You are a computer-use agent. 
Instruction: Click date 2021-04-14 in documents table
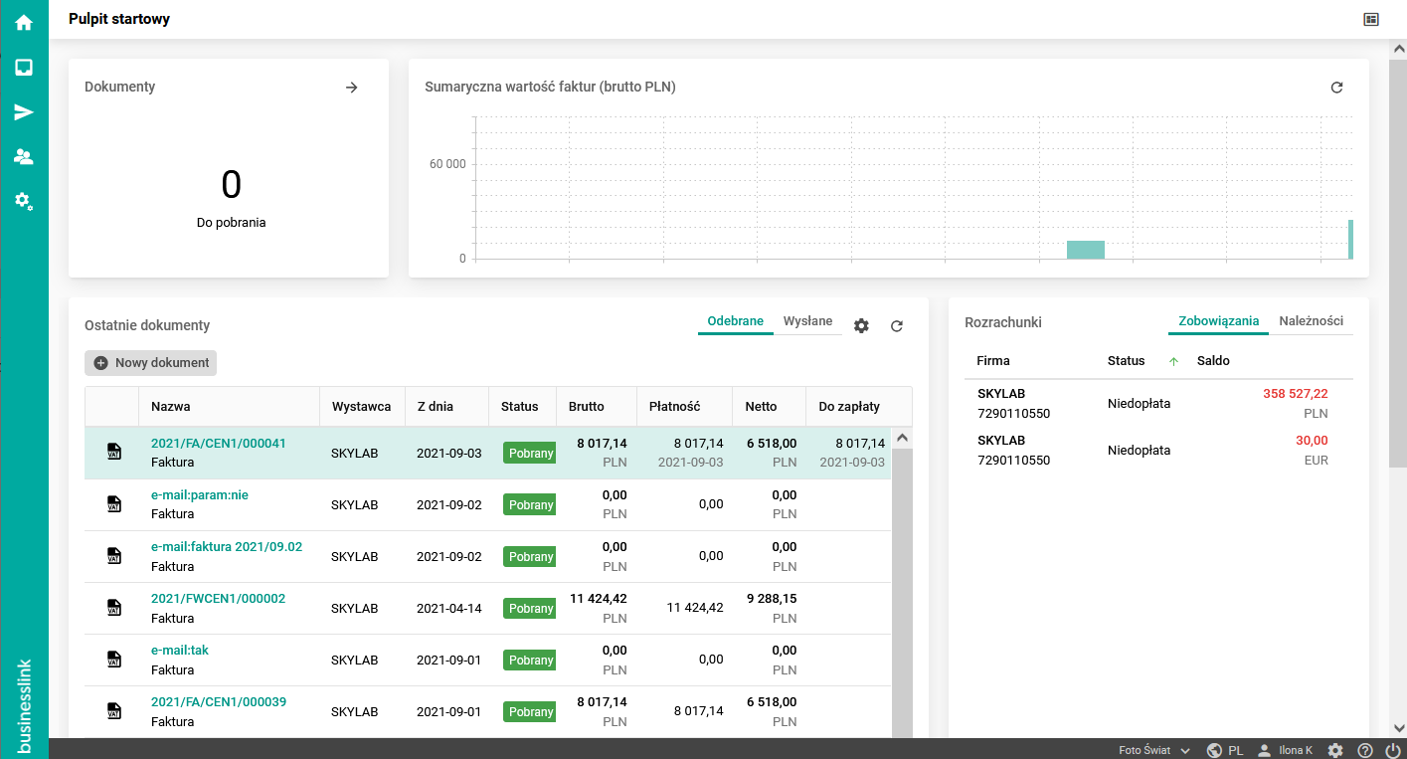(448, 608)
